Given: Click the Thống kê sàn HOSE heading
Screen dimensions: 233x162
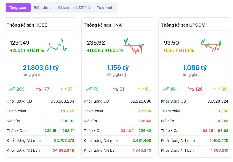Looking at the screenshot, I should tap(27, 25).
